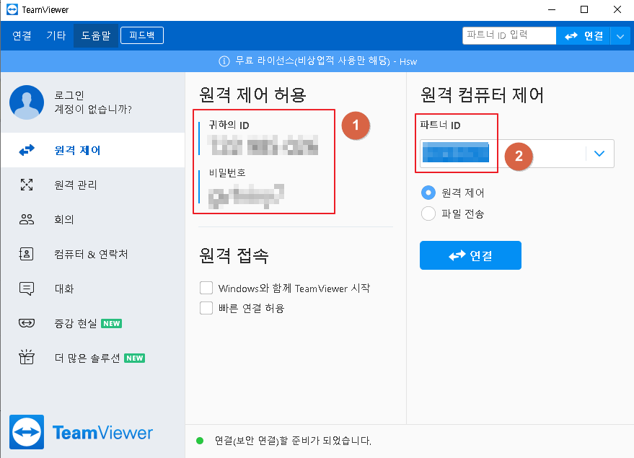634x458 pixels.
Task: Minimize the TeamViewer window
Action: tap(552, 9)
